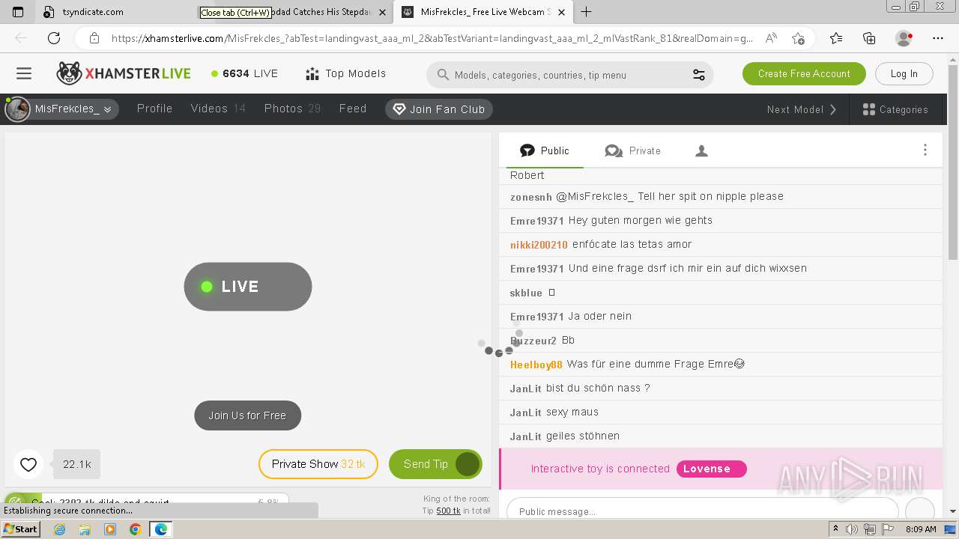The height and width of the screenshot is (539, 959).
Task: Open the Categories menu
Action: [x=895, y=109]
